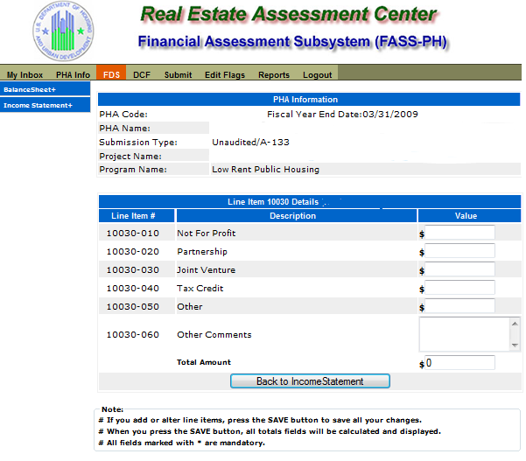This screenshot has width=526, height=461.
Task: Click the Other value input field
Action: point(459,306)
